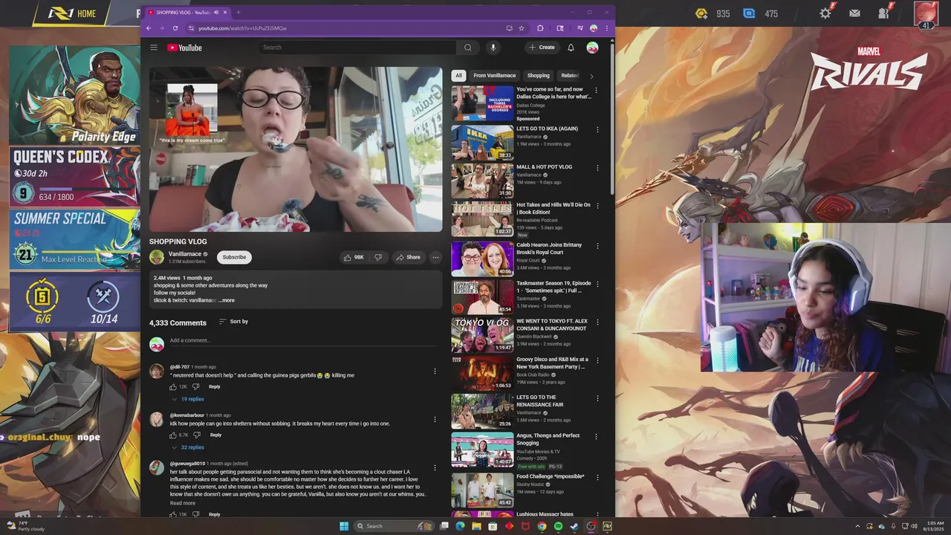
Task: Open Taskmaster Season 19 video thumbnail
Action: pyautogui.click(x=482, y=296)
